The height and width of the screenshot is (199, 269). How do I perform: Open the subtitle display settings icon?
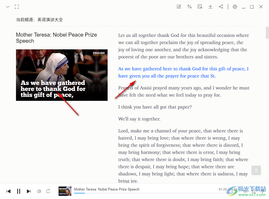coord(200,7)
